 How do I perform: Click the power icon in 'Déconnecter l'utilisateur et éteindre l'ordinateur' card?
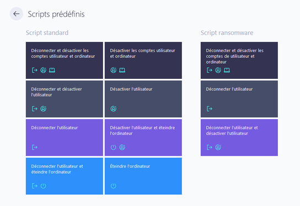[43, 186]
